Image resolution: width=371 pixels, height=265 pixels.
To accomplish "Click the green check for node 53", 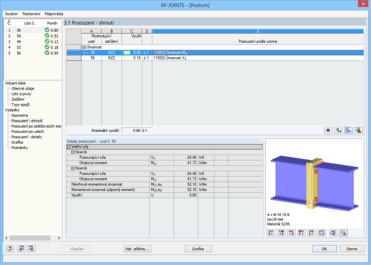I will tap(47, 47).
